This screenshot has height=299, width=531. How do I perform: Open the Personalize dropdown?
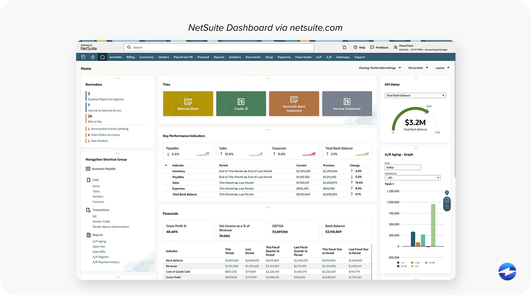pos(418,68)
